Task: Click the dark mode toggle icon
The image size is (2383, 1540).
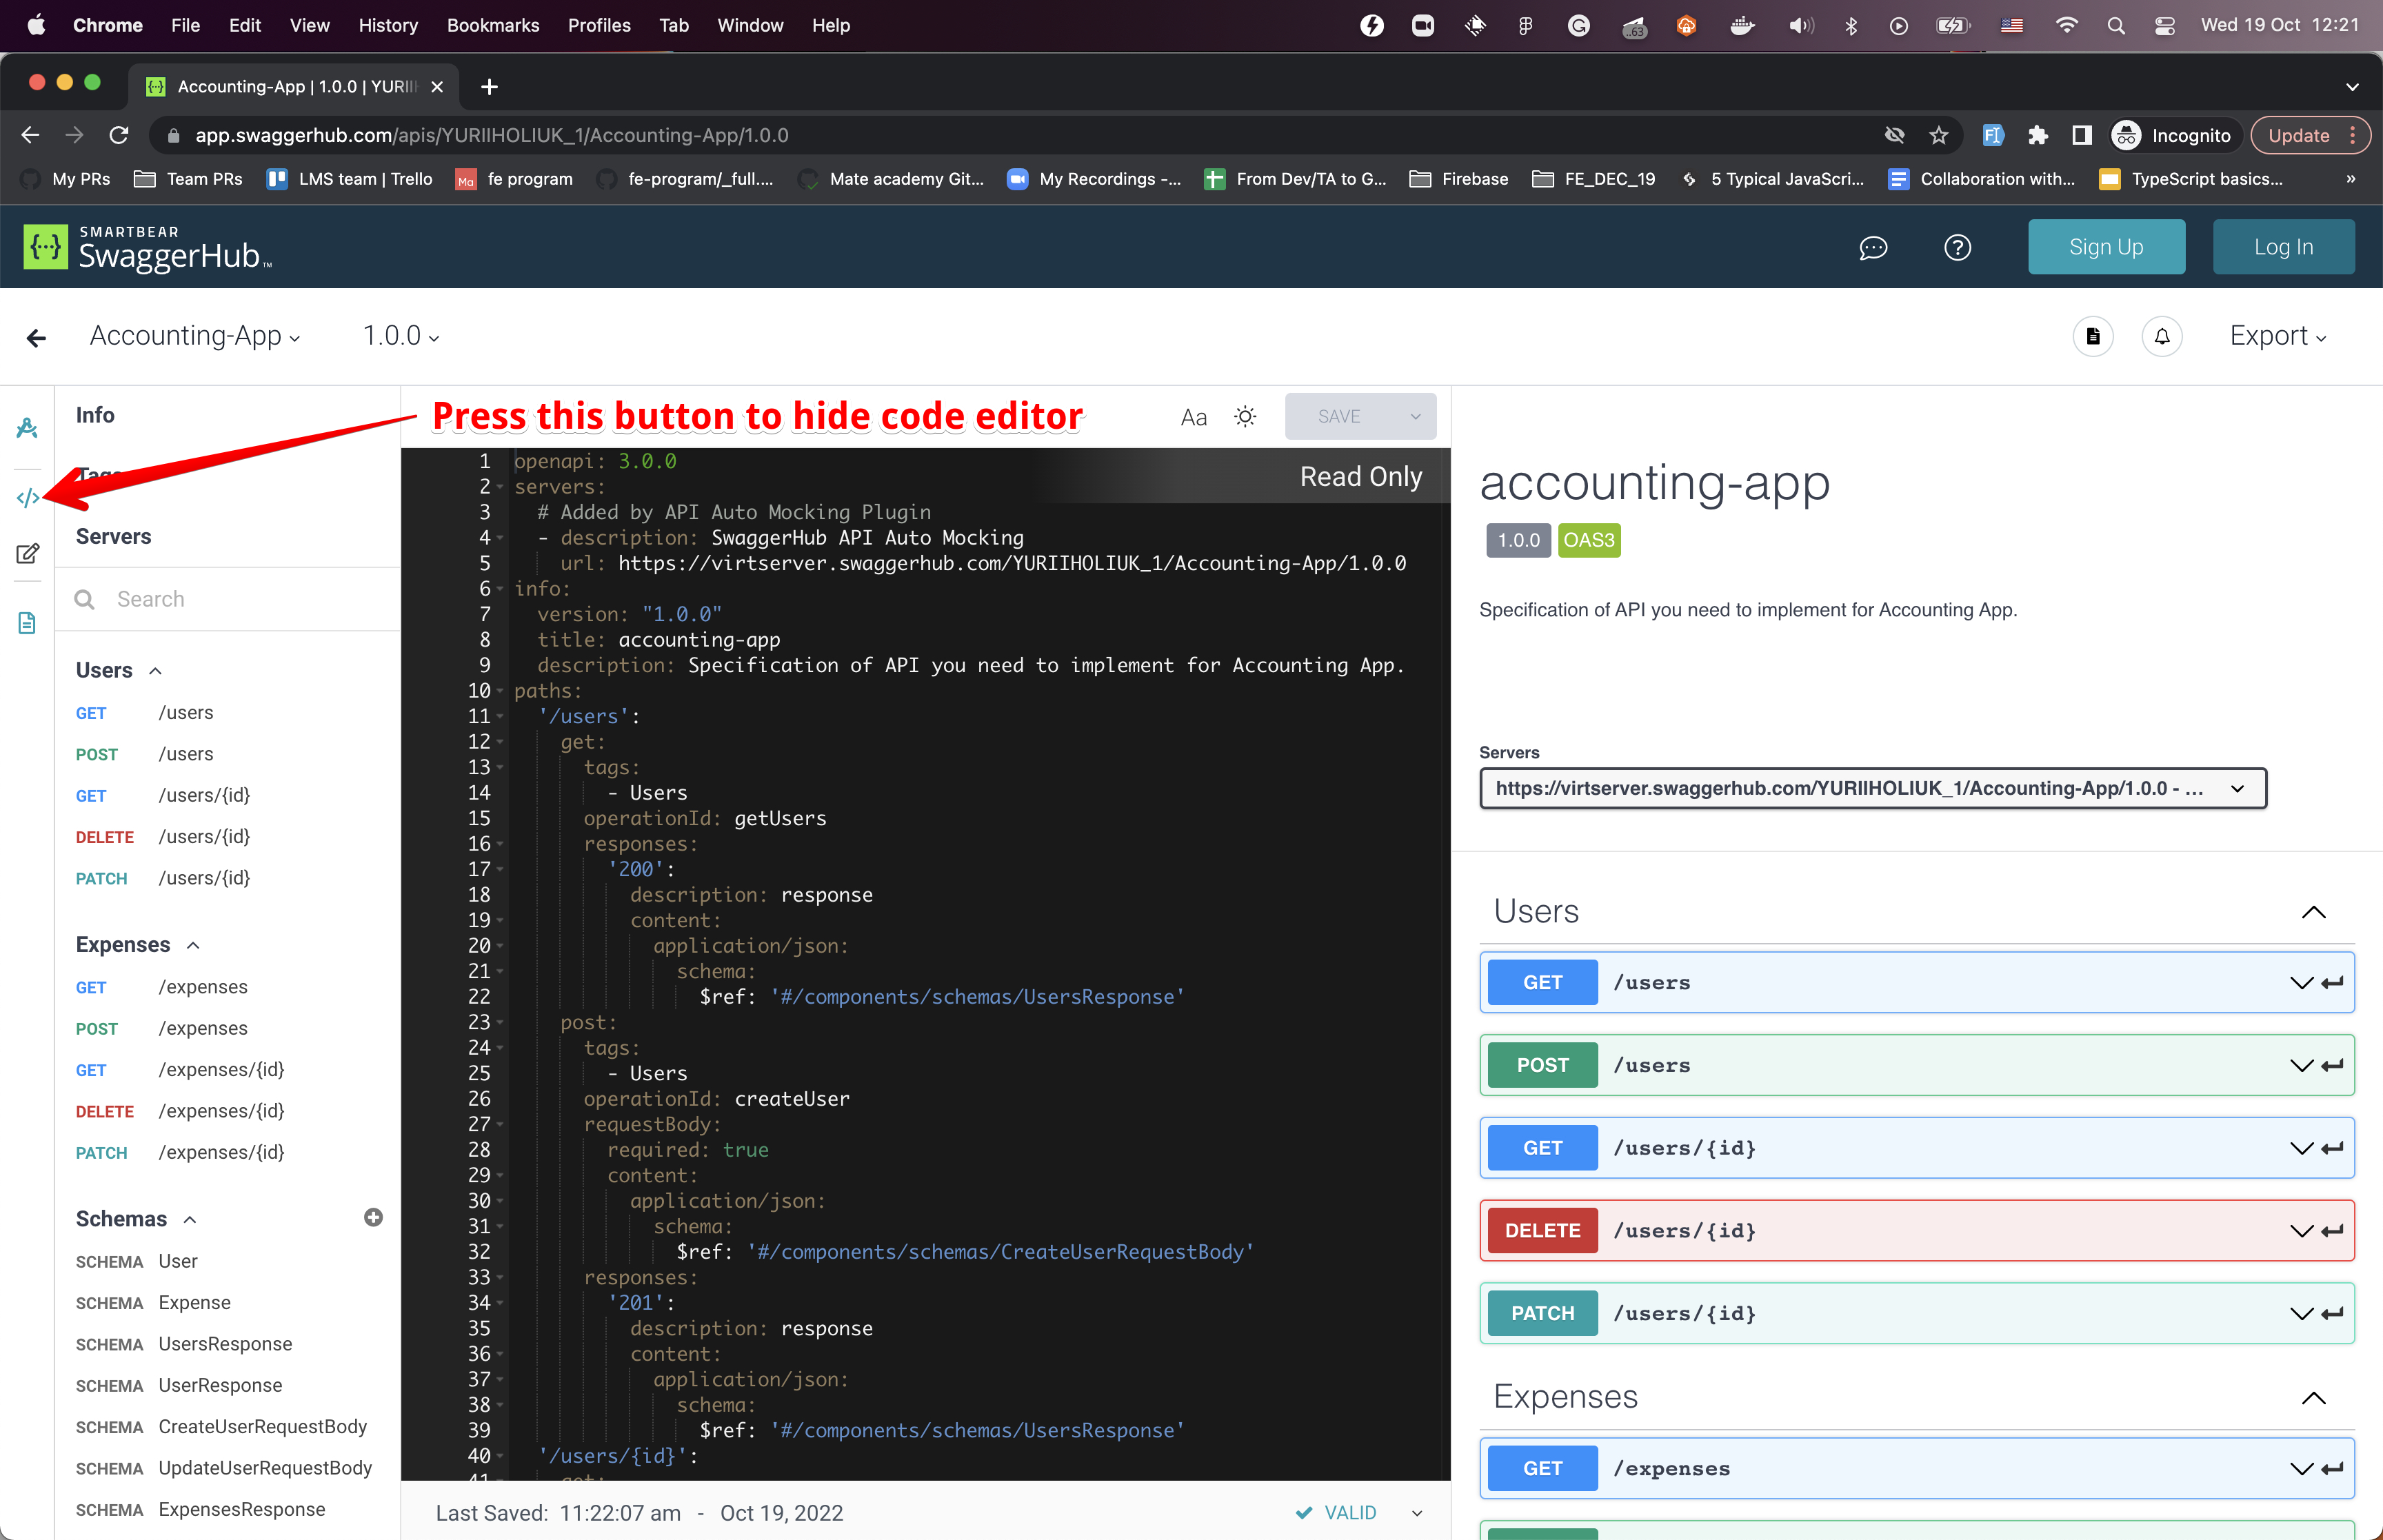Action: click(x=1245, y=416)
